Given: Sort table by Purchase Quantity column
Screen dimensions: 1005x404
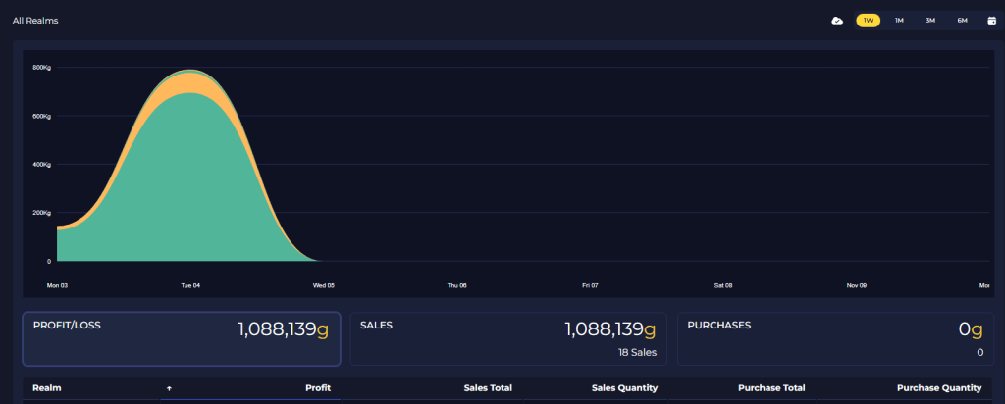Looking at the screenshot, I should [938, 388].
